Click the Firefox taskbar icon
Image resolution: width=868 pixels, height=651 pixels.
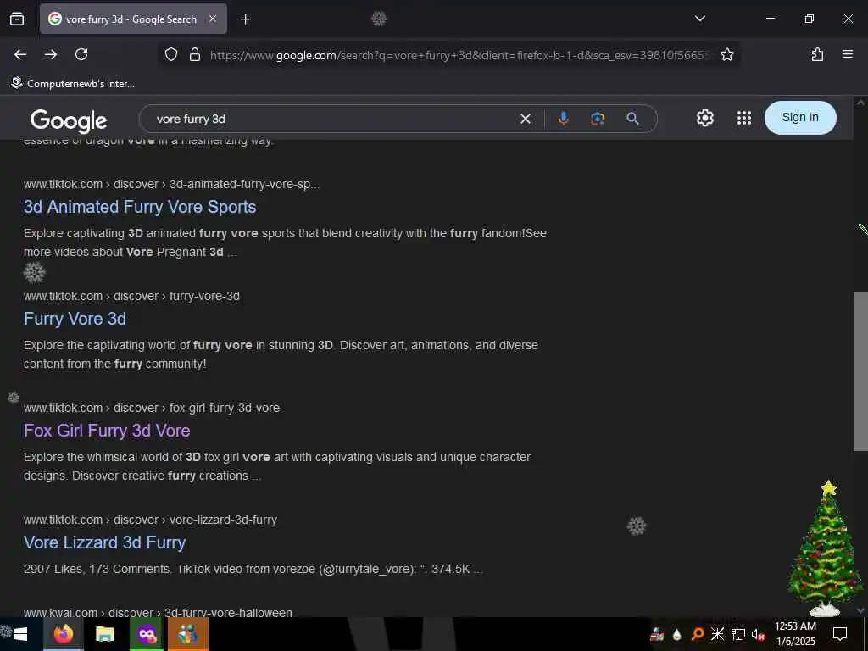coord(63,634)
